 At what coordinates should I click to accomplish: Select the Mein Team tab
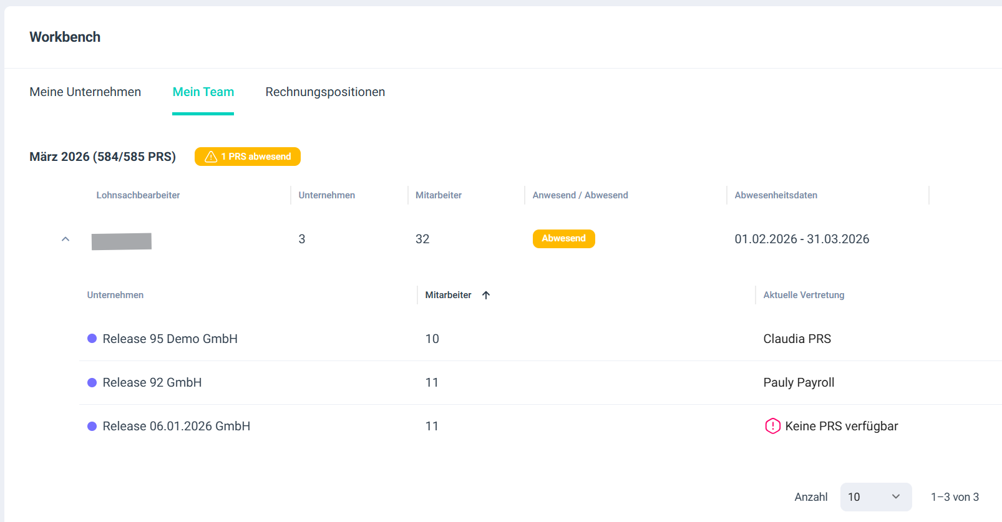click(203, 92)
